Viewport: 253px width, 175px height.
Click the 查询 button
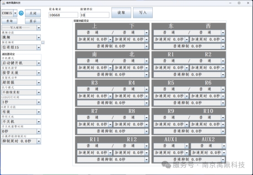[x=9, y=21]
